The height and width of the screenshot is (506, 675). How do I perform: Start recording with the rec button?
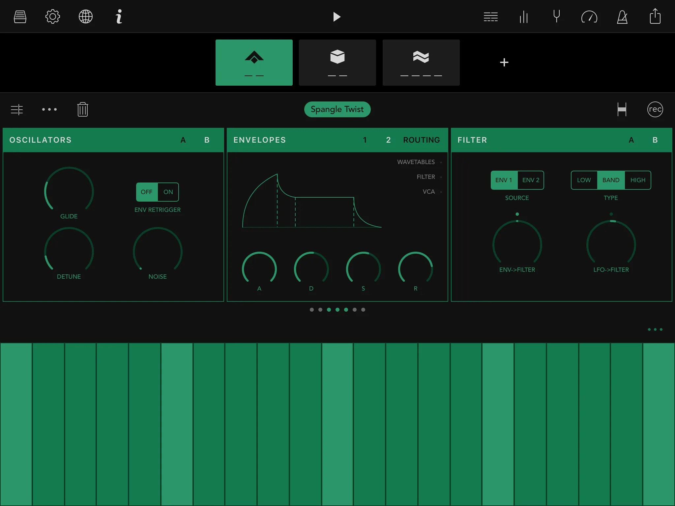click(655, 109)
